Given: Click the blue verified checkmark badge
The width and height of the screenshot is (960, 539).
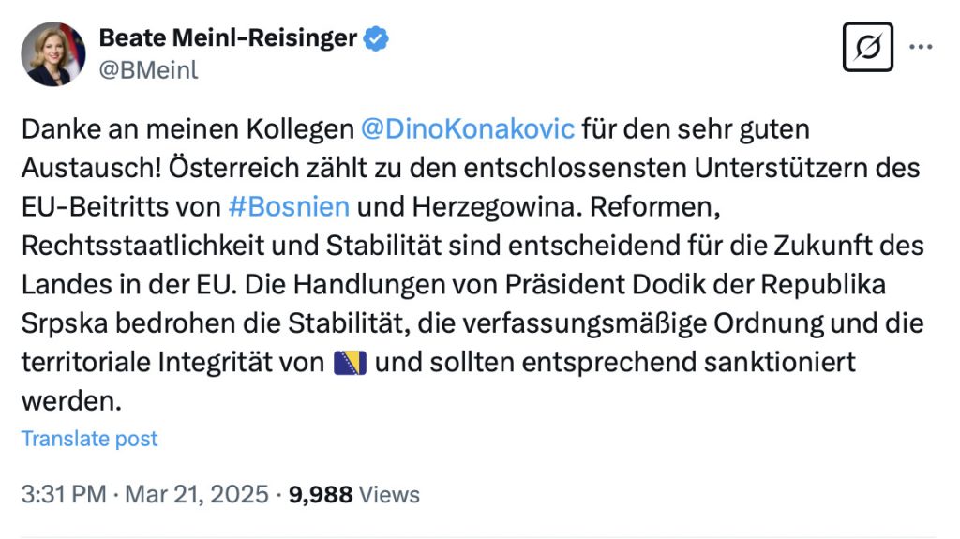Looking at the screenshot, I should coord(377,37).
